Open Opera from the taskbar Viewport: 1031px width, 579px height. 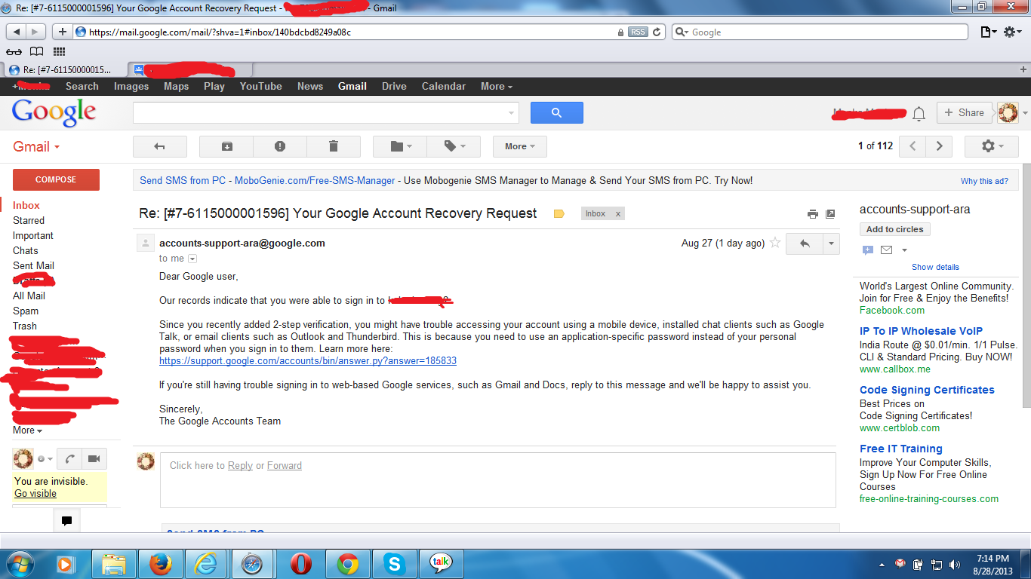point(301,563)
